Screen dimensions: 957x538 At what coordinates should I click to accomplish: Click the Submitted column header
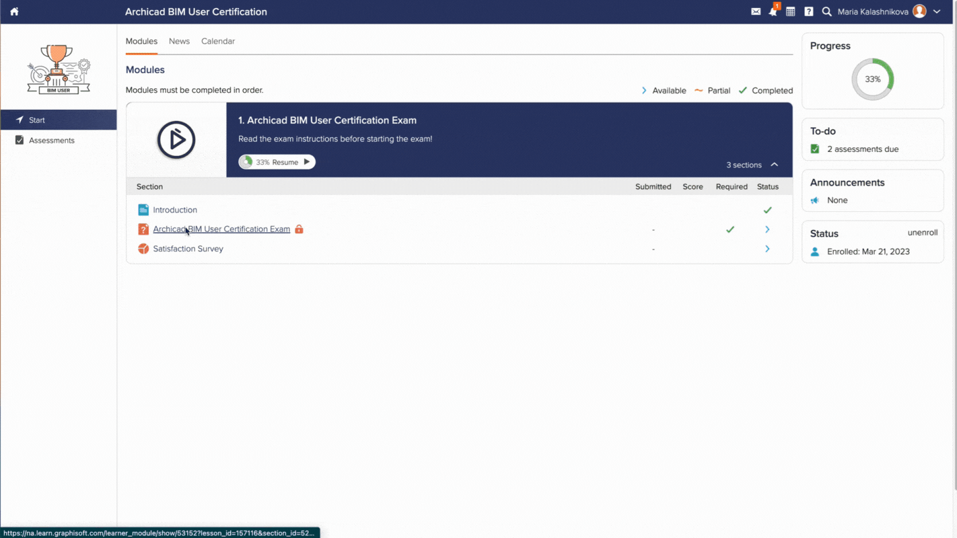point(653,187)
